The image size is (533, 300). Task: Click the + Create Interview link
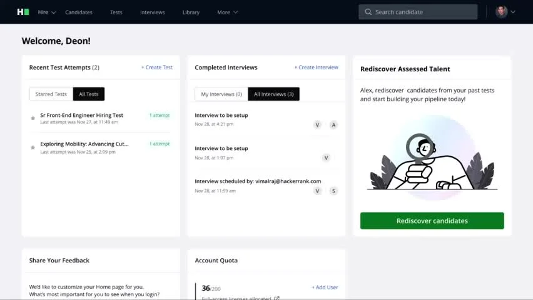coord(316,67)
